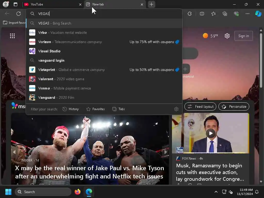This screenshot has width=264, height=198.
Task: Filter search by Favorites
Action: coord(95,109)
